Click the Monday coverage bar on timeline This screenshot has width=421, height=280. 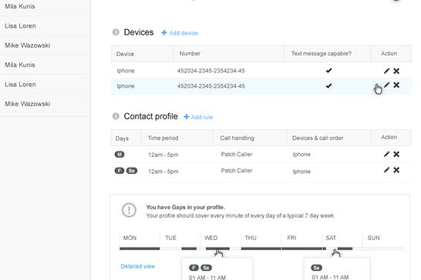(140, 248)
